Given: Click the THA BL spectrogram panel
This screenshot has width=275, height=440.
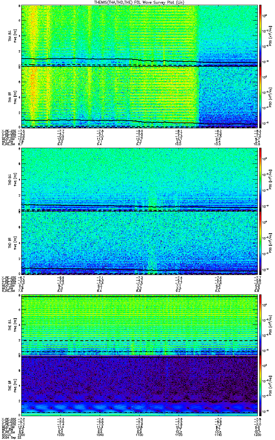Looking at the screenshot, I should [139, 36].
